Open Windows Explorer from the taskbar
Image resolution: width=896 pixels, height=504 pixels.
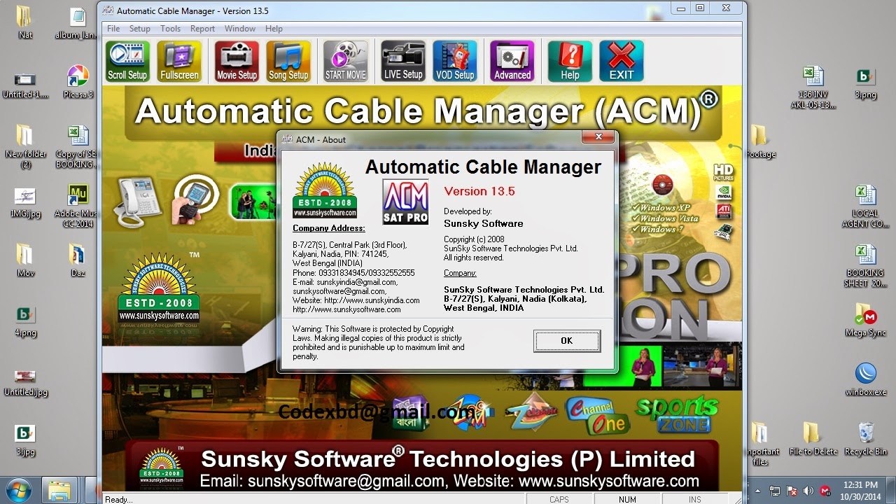[60, 490]
